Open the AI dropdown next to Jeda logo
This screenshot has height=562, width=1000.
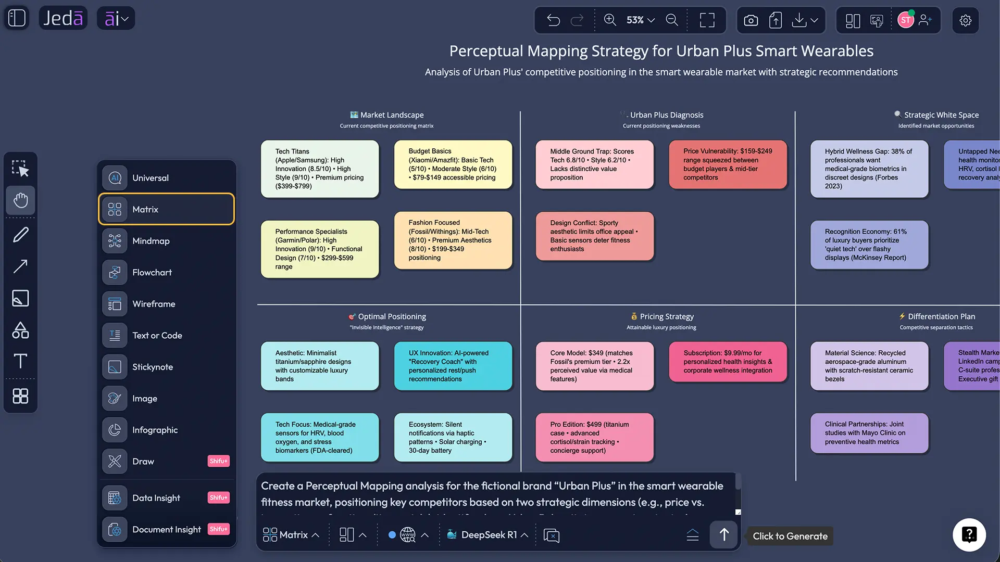pyautogui.click(x=116, y=18)
